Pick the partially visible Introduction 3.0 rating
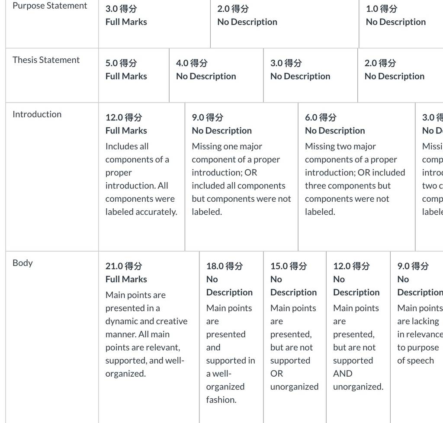443x423 pixels. pos(430,177)
